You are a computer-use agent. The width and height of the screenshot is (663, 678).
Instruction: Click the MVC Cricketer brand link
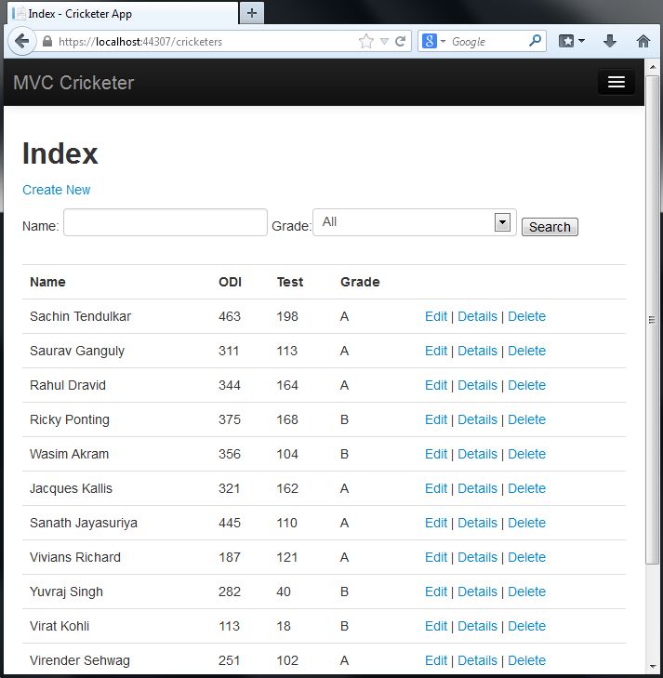(73, 83)
